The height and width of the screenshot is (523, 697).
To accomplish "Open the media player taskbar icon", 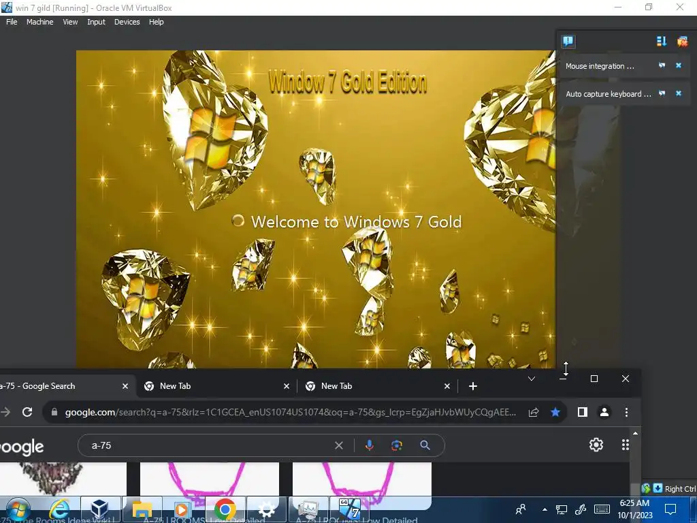I will pyautogui.click(x=182, y=509).
